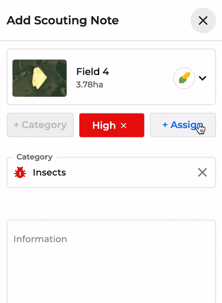Click the yellow field shape on map

click(39, 78)
